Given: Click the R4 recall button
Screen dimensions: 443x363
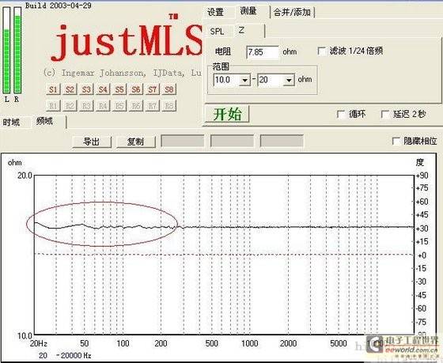Looking at the screenshot, I should [103, 106].
